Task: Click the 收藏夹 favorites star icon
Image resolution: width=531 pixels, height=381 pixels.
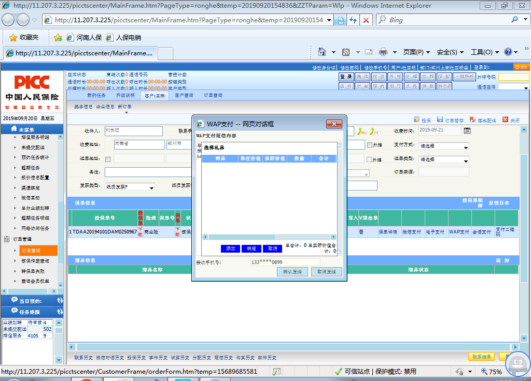Action: (13, 38)
